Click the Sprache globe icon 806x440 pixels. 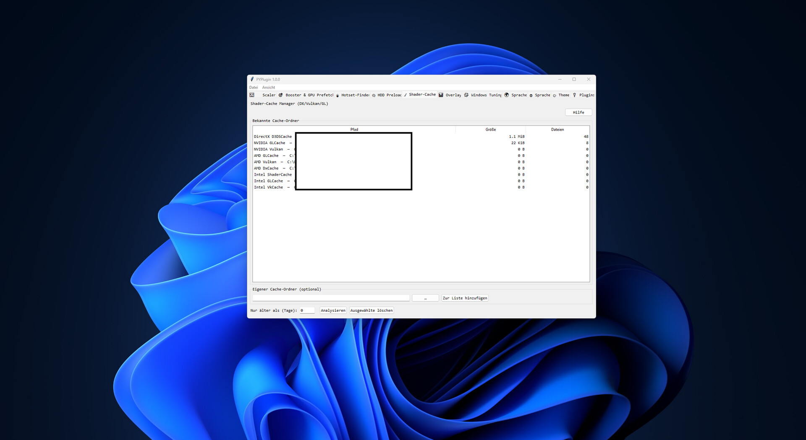[506, 95]
